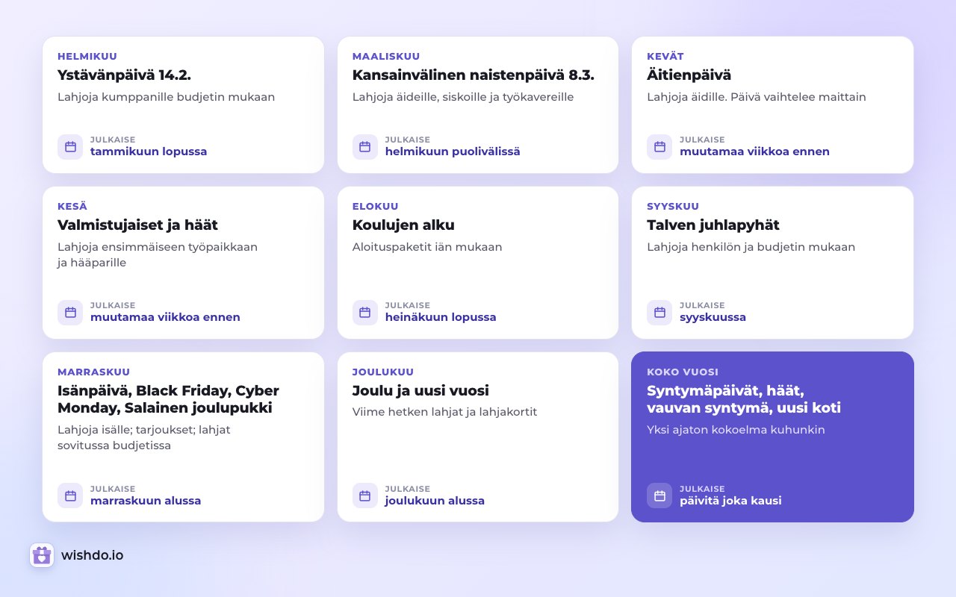Select the Kansainvälinen naistenpäivä 8.3. heading
This screenshot has height=597, width=956.
click(x=474, y=75)
